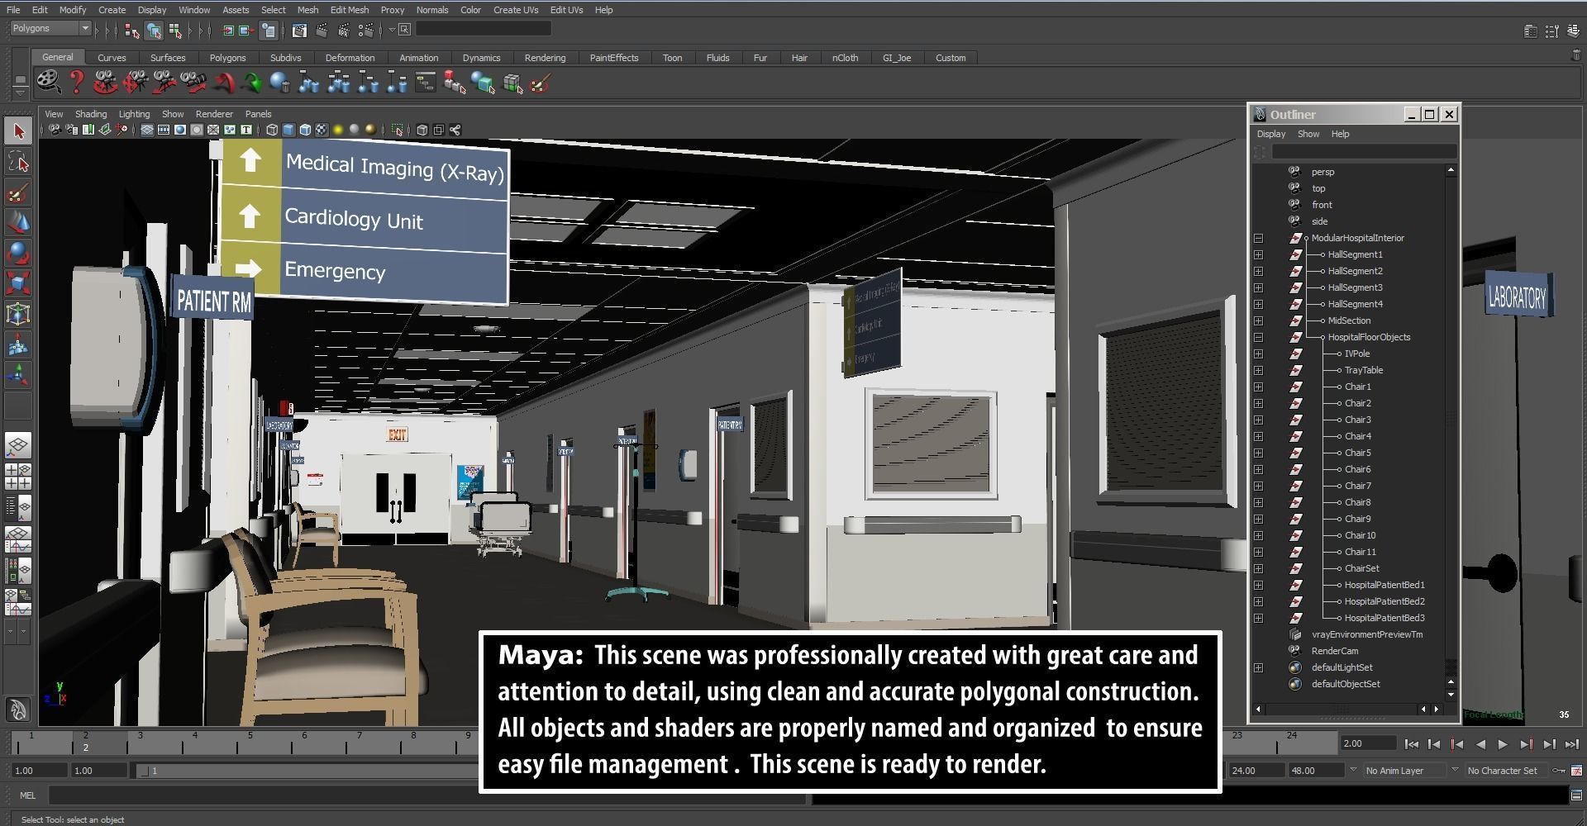
Task: Collapse ModularHospitalInterior in Outliner
Action: 1258,238
